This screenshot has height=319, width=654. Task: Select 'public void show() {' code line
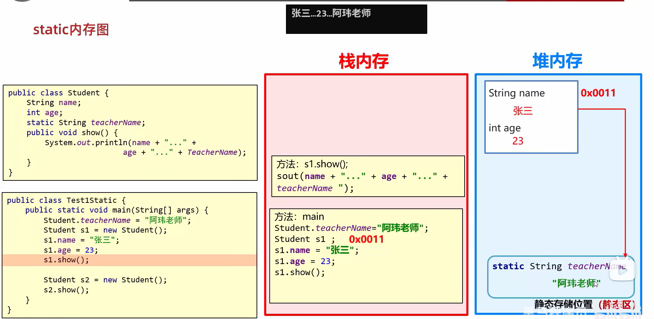[72, 133]
